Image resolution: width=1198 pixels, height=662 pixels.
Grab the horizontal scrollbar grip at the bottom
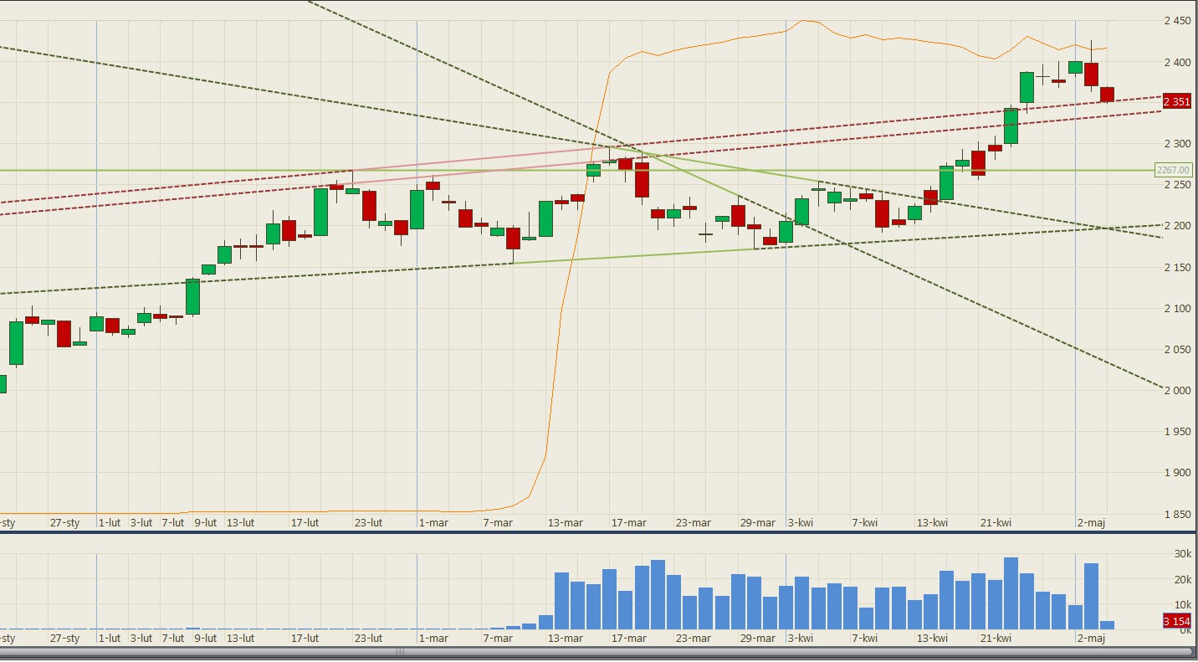pos(400,652)
